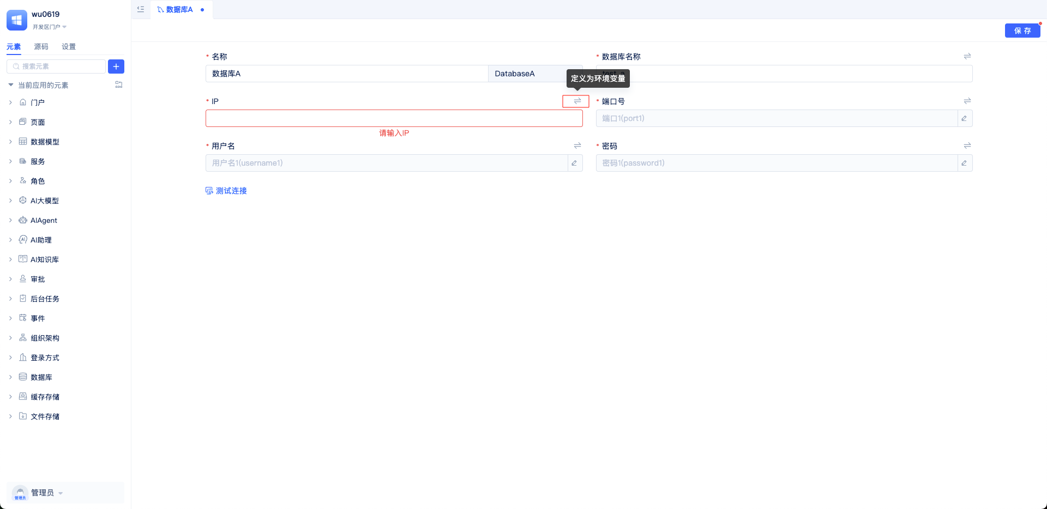Expand the 登录方式 tree node chevron
Viewport: 1047px width, 509px height.
10,357
